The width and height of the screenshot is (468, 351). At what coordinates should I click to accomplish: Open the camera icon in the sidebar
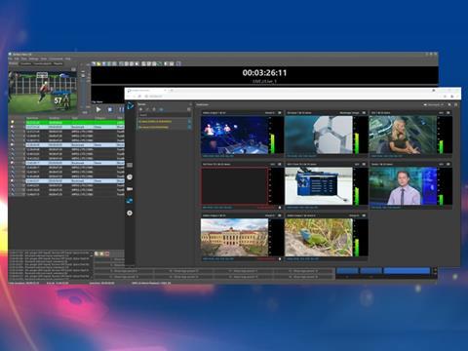pyautogui.click(x=130, y=189)
